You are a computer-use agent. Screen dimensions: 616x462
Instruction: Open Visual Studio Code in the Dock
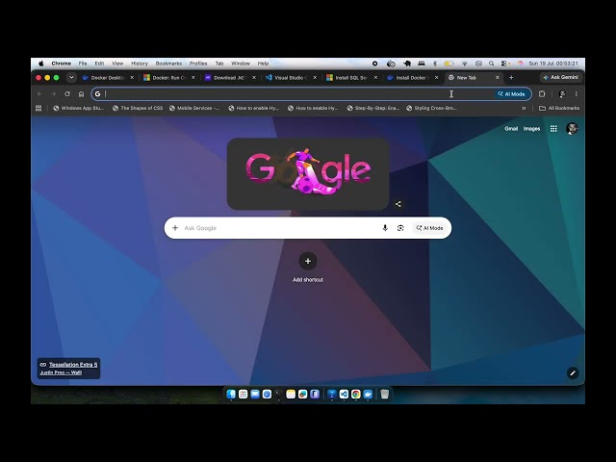pos(344,394)
